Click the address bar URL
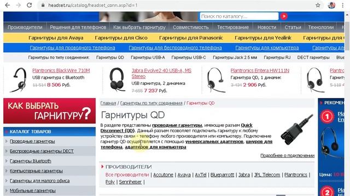 (93, 5)
